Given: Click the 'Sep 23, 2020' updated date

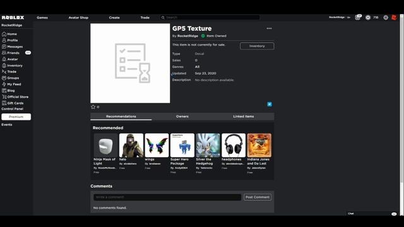Looking at the screenshot, I should pos(205,73).
